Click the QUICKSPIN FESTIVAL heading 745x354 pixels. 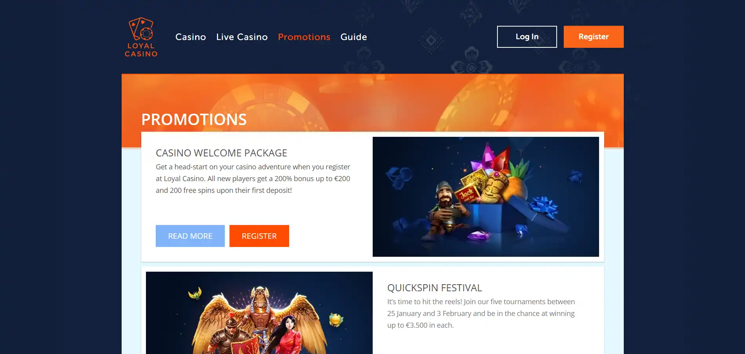[435, 288]
